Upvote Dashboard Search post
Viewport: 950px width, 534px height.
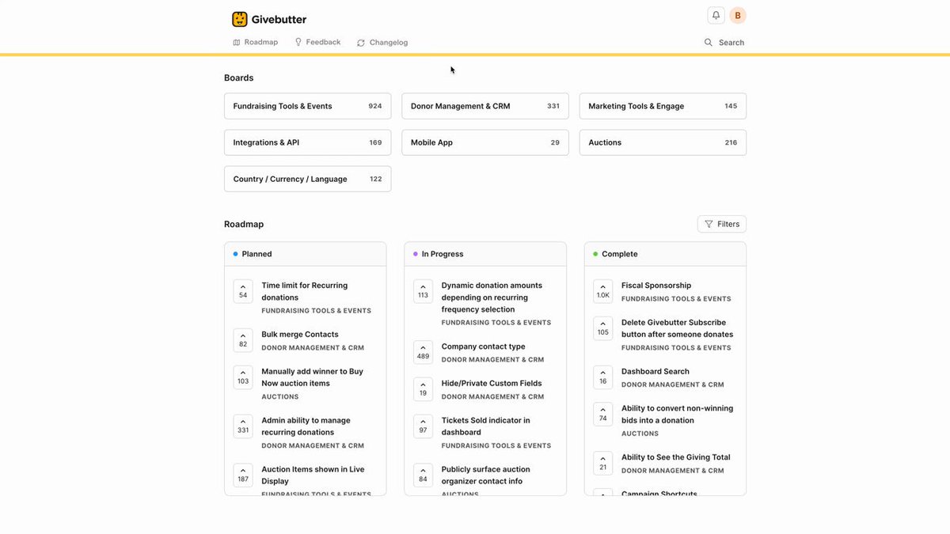coord(603,377)
